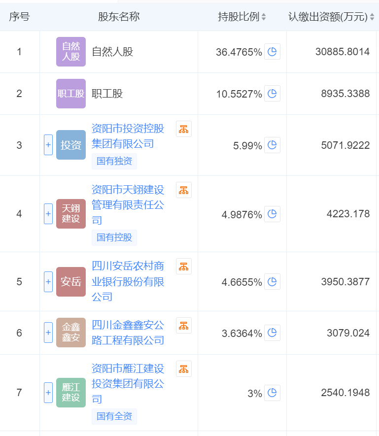This screenshot has height=436, width=379.
Task: Open pie chart icon beside 4.6655%
Action: click(272, 282)
